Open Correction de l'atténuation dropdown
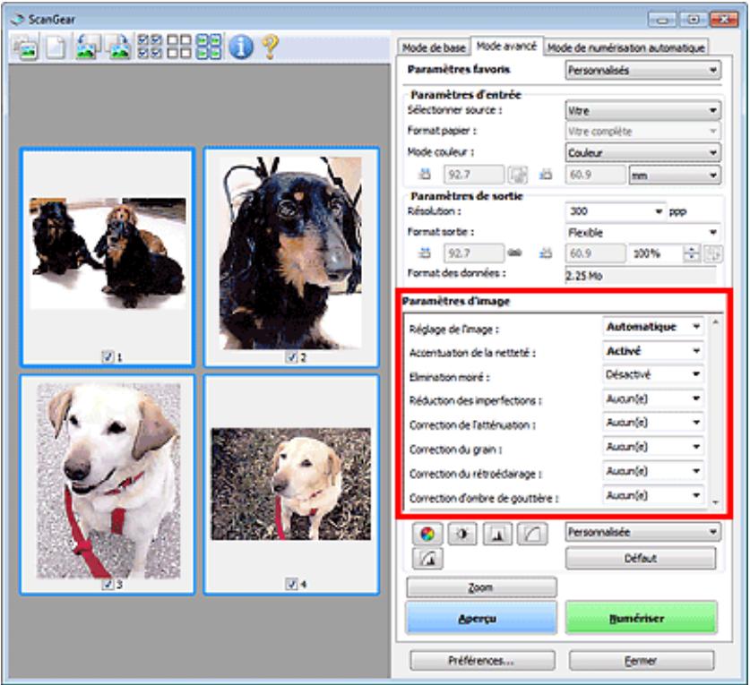The width and height of the screenshot is (750, 685). [653, 423]
